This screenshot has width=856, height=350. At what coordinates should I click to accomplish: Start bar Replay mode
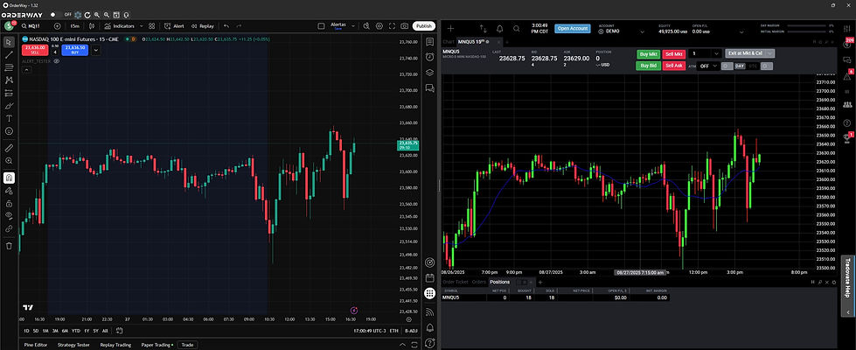(x=203, y=25)
